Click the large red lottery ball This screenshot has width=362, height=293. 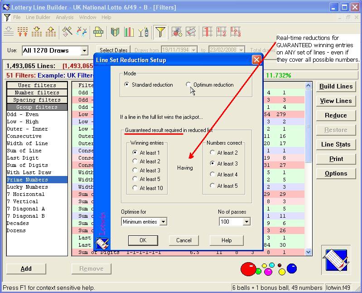point(248,269)
